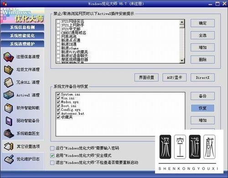Select the 其它设置选项 icon
Viewport: 228px width, 178px height.
pyautogui.click(x=9, y=147)
